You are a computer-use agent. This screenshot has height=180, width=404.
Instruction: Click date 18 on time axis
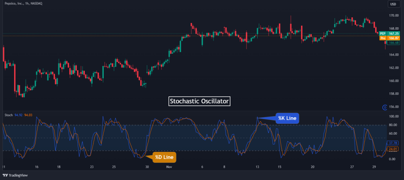click(59, 167)
